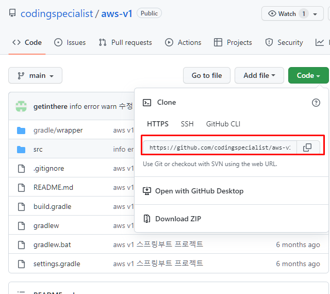The height and width of the screenshot is (294, 330).
Task: Open the codingspecialist owner link
Action: 57,14
